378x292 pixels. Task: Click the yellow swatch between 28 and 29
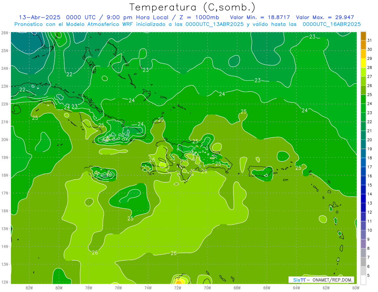pyautogui.click(x=363, y=63)
